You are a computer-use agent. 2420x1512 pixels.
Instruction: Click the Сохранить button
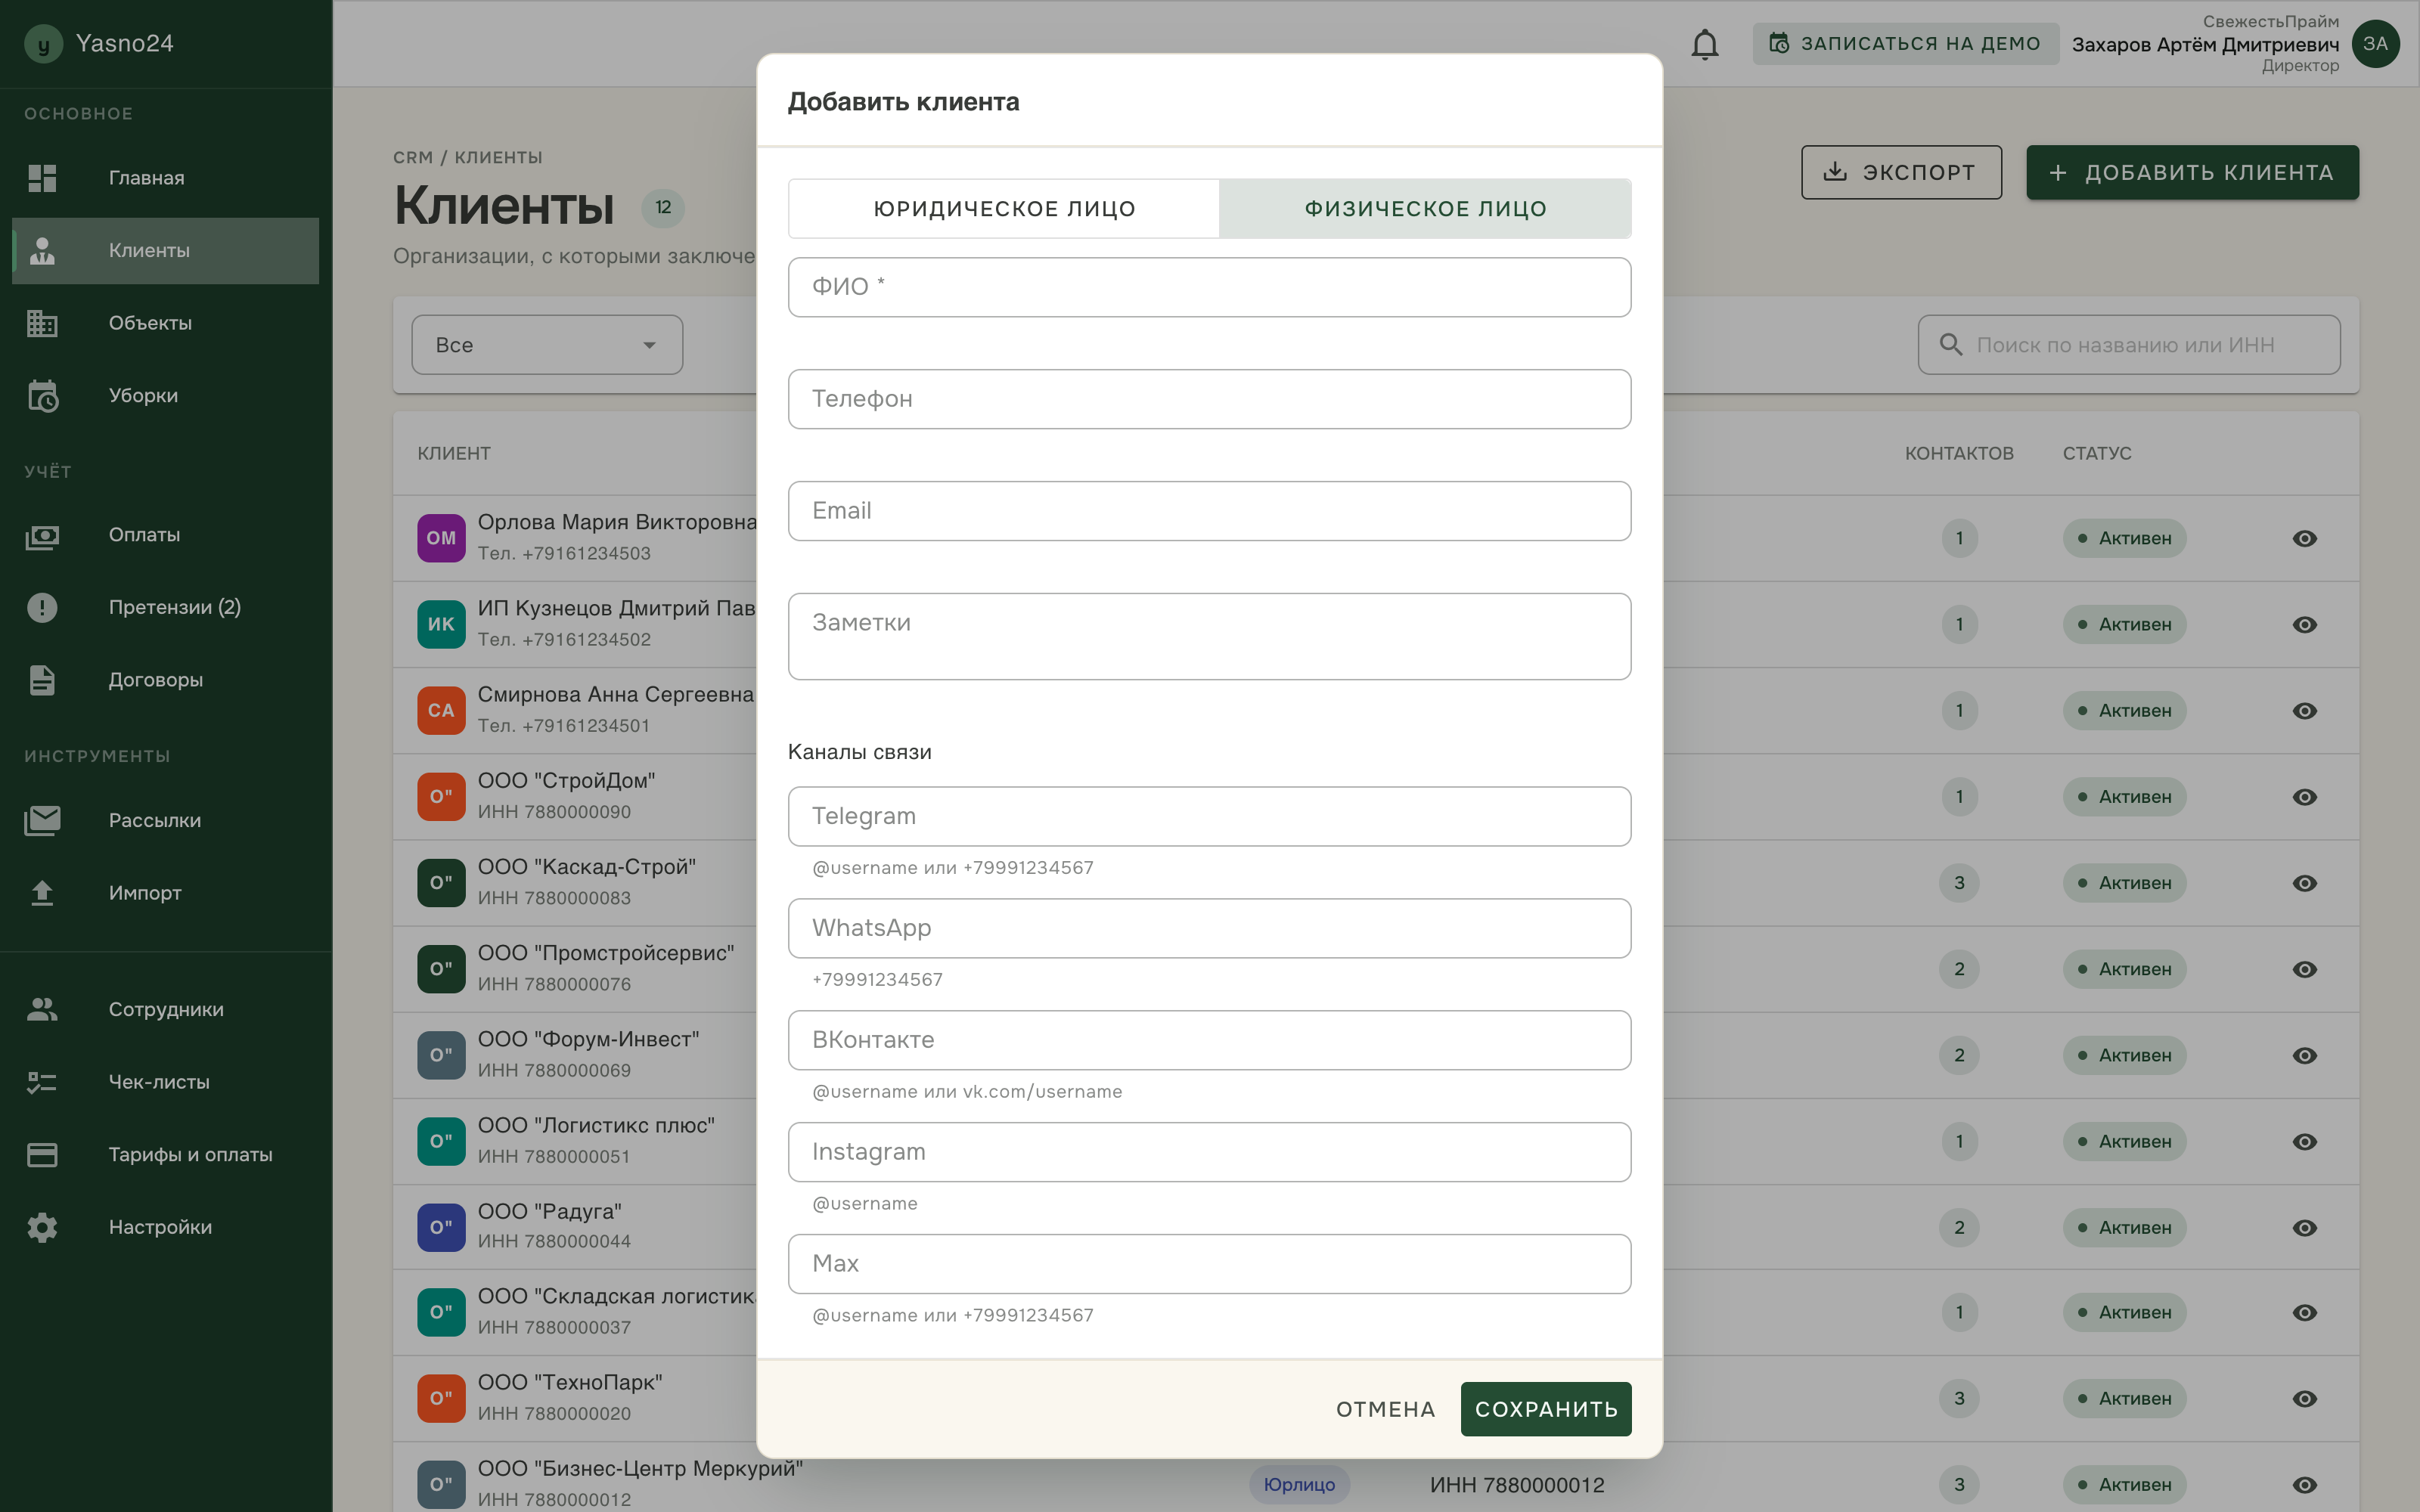(1546, 1409)
